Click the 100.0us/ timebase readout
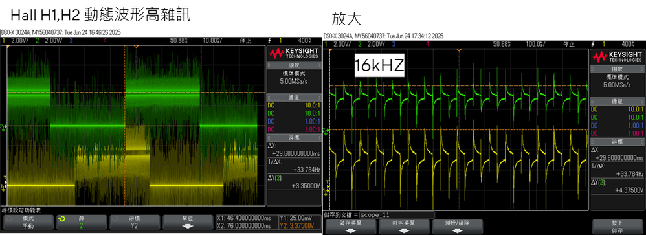 coord(535,44)
